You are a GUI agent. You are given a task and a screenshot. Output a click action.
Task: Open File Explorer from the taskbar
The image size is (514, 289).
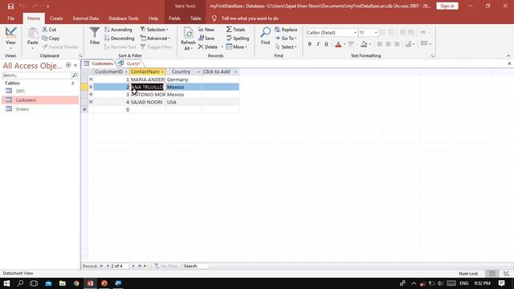pos(63,283)
